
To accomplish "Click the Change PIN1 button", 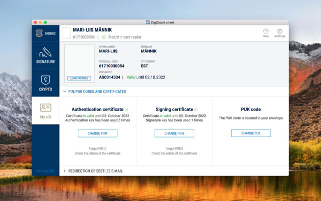I will click(x=97, y=133).
